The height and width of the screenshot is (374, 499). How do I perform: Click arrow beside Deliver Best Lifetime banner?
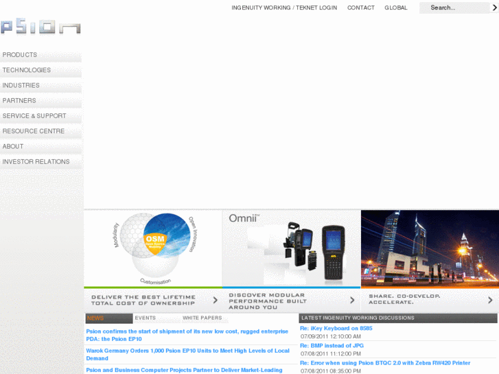click(216, 300)
